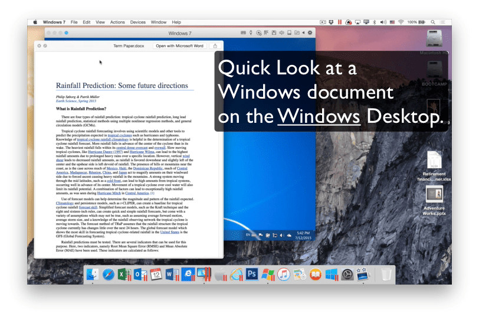Open Calendar from the Dock
Viewport: 479px width, 320px height.
156,274
